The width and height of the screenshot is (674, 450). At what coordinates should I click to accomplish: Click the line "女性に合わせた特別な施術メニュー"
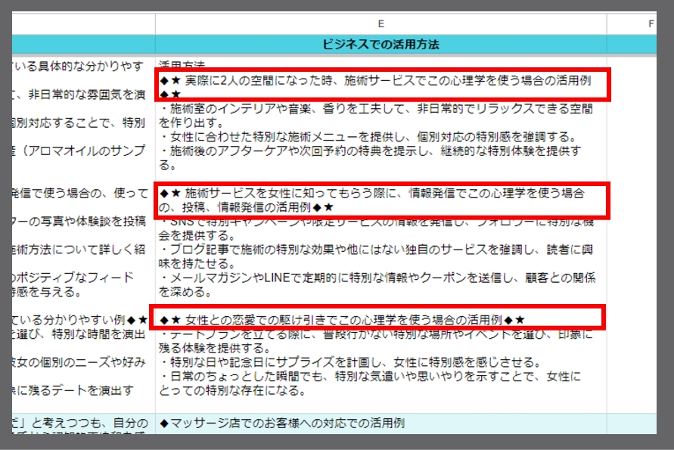point(367,137)
